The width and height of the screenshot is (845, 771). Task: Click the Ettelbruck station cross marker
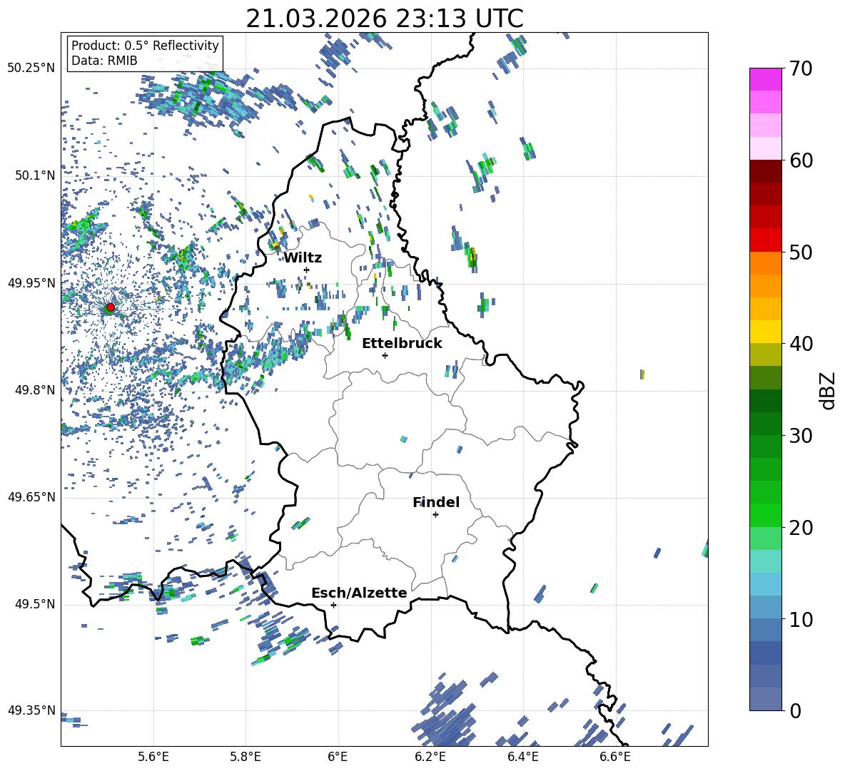(x=385, y=355)
